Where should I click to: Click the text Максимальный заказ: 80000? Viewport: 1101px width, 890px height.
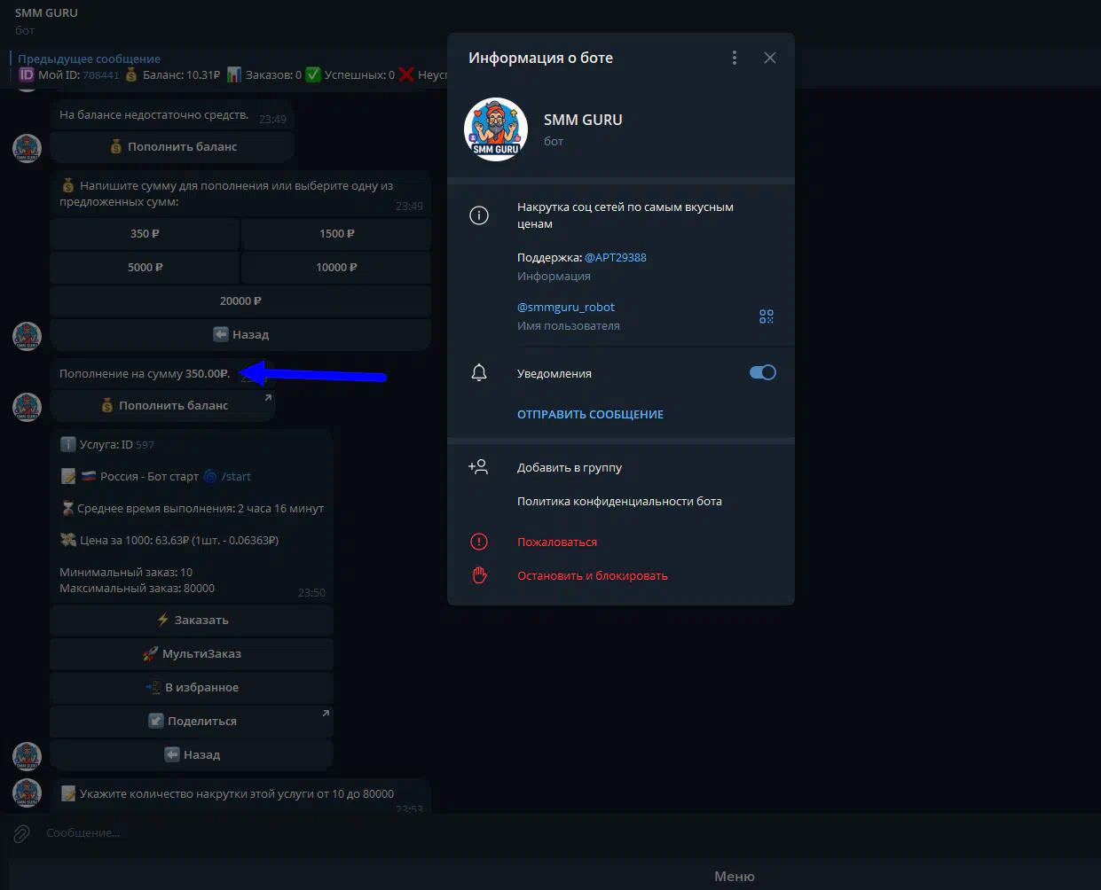[137, 589]
